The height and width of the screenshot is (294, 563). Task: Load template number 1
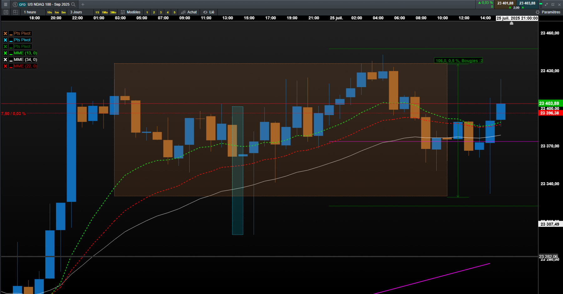click(x=147, y=12)
